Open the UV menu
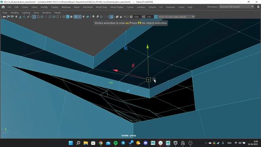This screenshot has height=147, width=261. tap(161, 7)
